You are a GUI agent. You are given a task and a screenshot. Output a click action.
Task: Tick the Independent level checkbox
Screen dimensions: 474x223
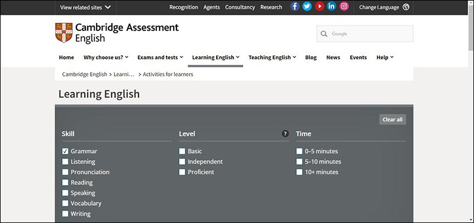point(182,161)
